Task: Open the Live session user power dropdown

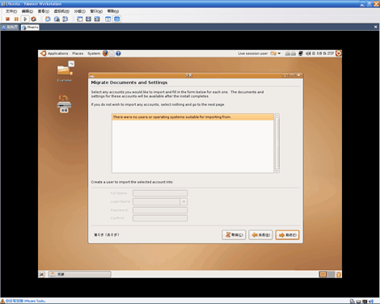Action: (x=276, y=53)
